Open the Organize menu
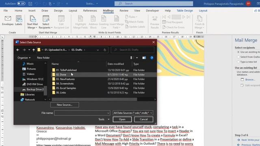Image resolution: width=260 pixels, height=146 pixels. click(x=24, y=58)
